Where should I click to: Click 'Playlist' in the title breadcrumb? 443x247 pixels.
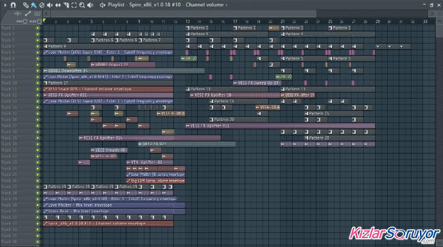116,4
